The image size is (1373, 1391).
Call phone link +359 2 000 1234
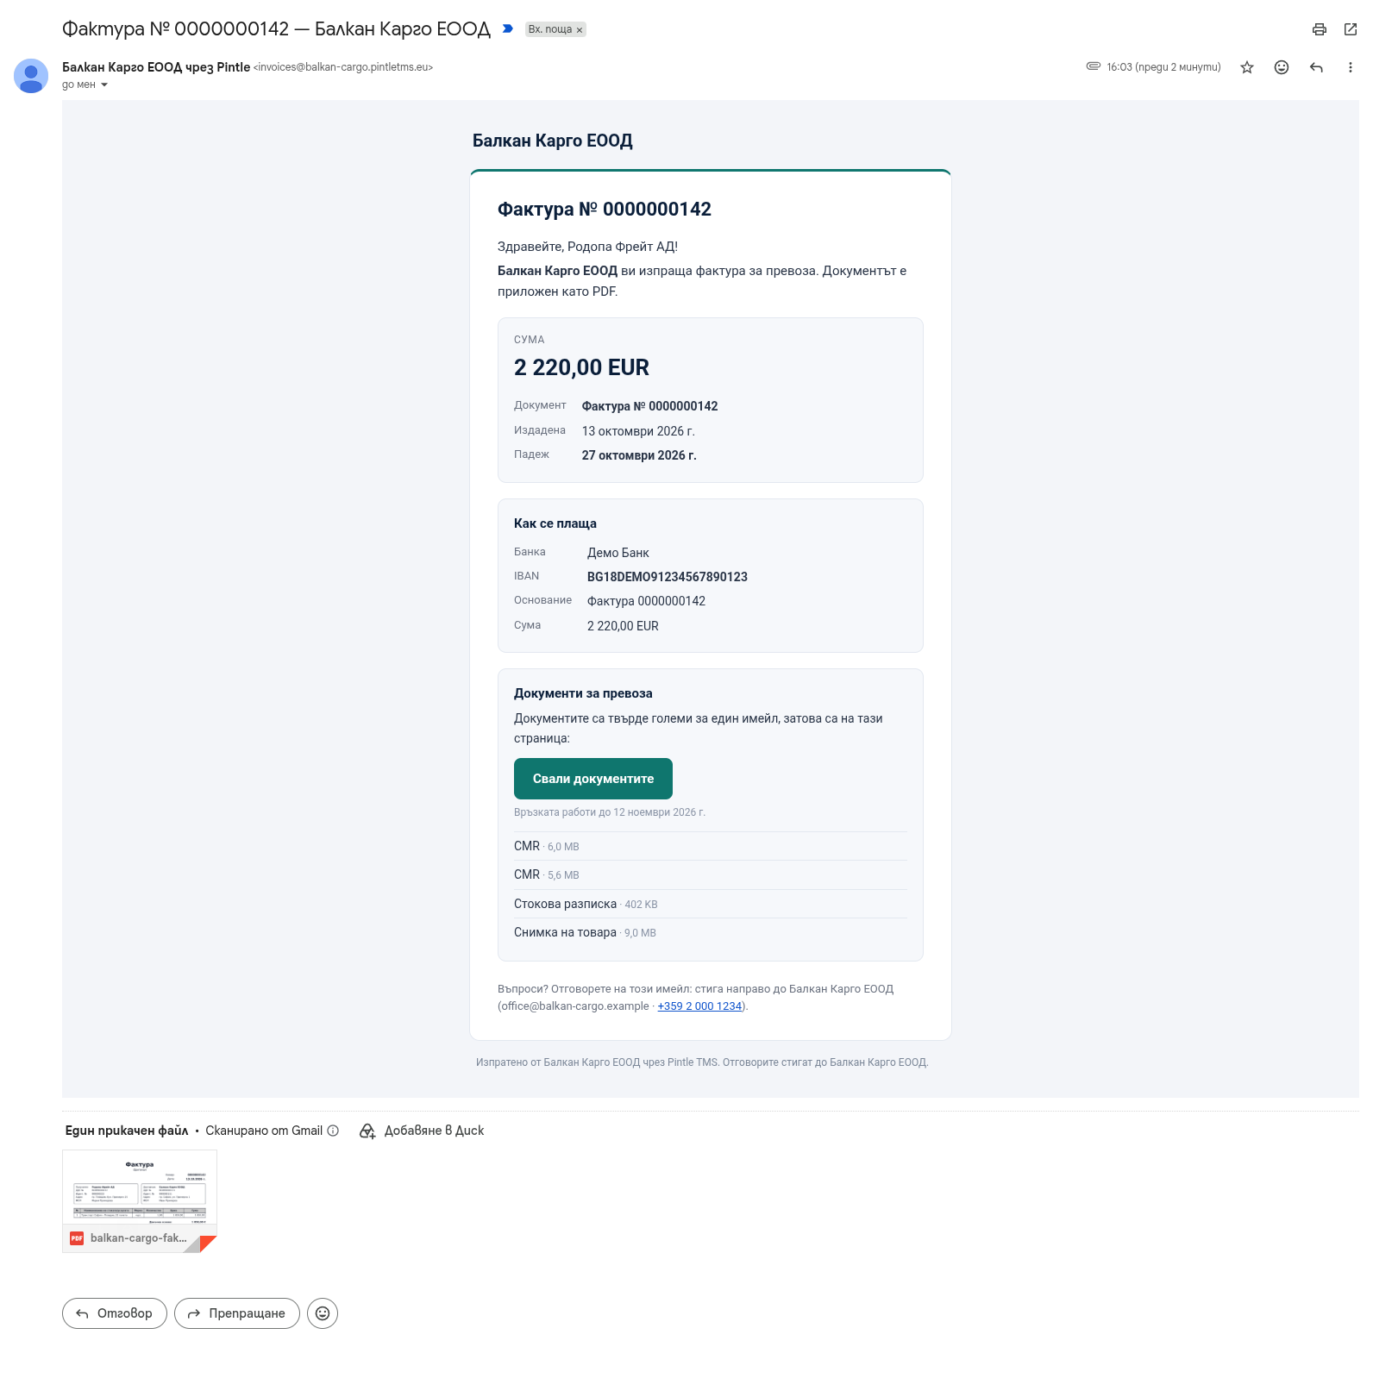pyautogui.click(x=699, y=1006)
